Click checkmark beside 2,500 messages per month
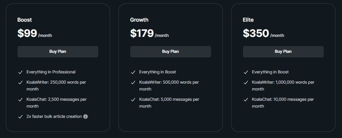 (20, 100)
